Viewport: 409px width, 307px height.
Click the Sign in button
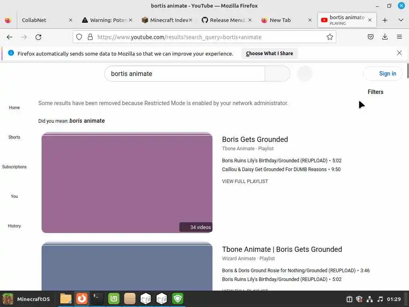pyautogui.click(x=383, y=74)
